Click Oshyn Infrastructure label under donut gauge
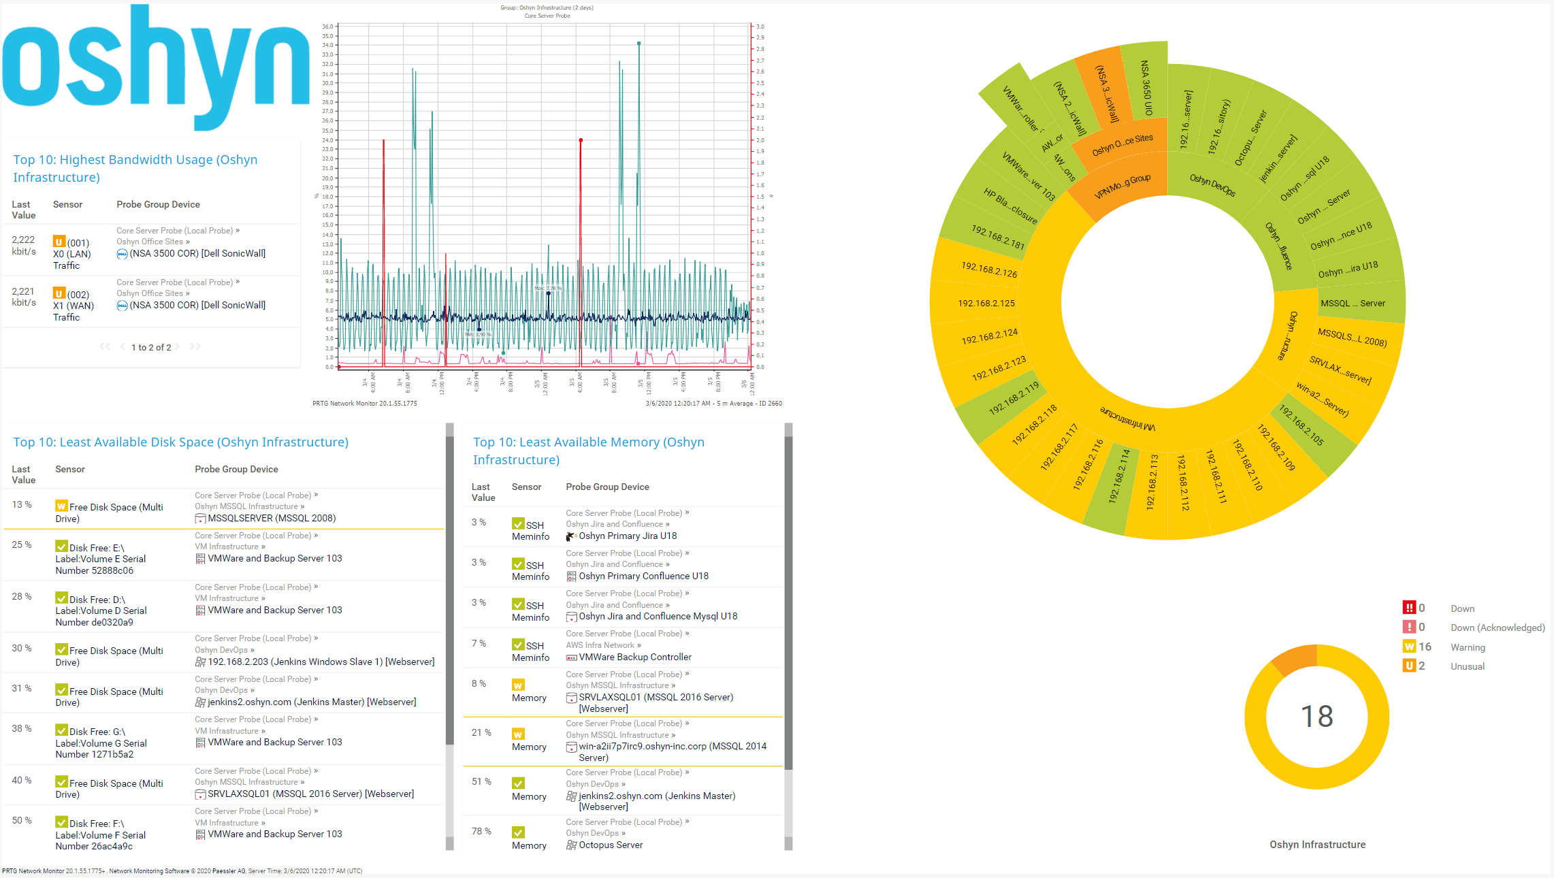The width and height of the screenshot is (1554, 878). click(1317, 845)
